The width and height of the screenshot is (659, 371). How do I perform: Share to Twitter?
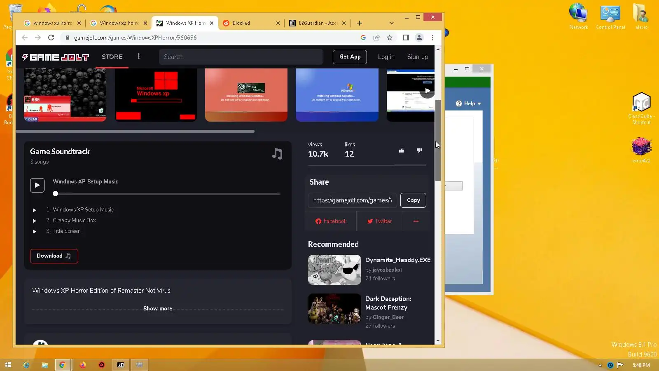(379, 221)
